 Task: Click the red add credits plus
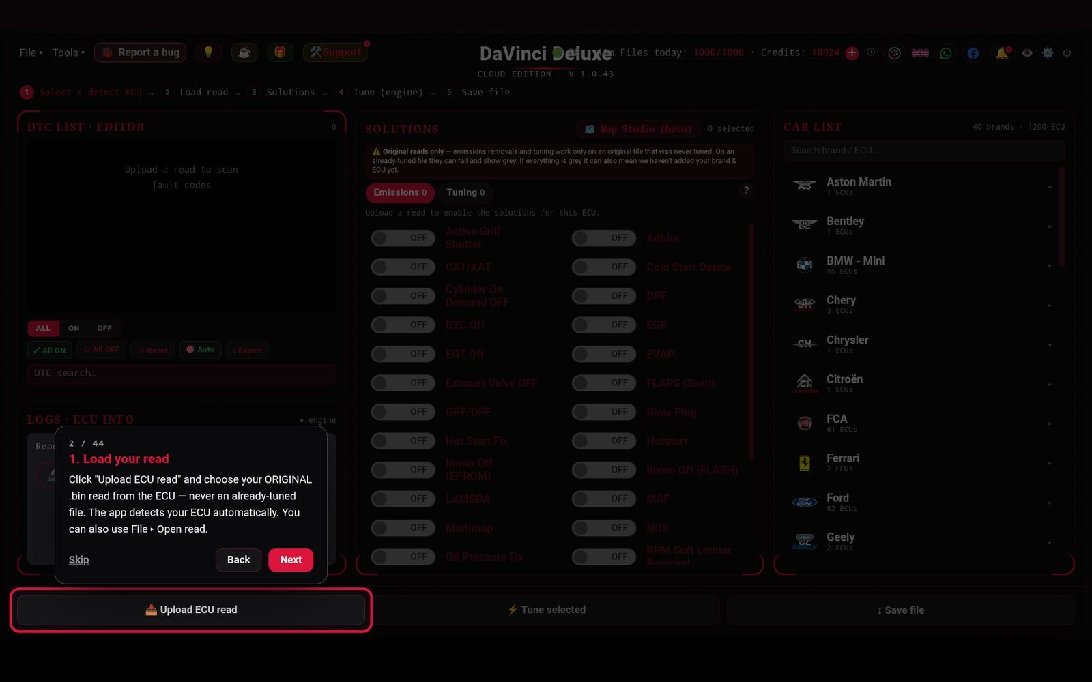(852, 53)
